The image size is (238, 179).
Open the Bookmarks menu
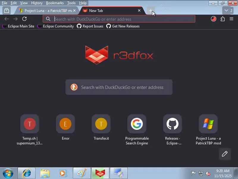click(x=55, y=3)
